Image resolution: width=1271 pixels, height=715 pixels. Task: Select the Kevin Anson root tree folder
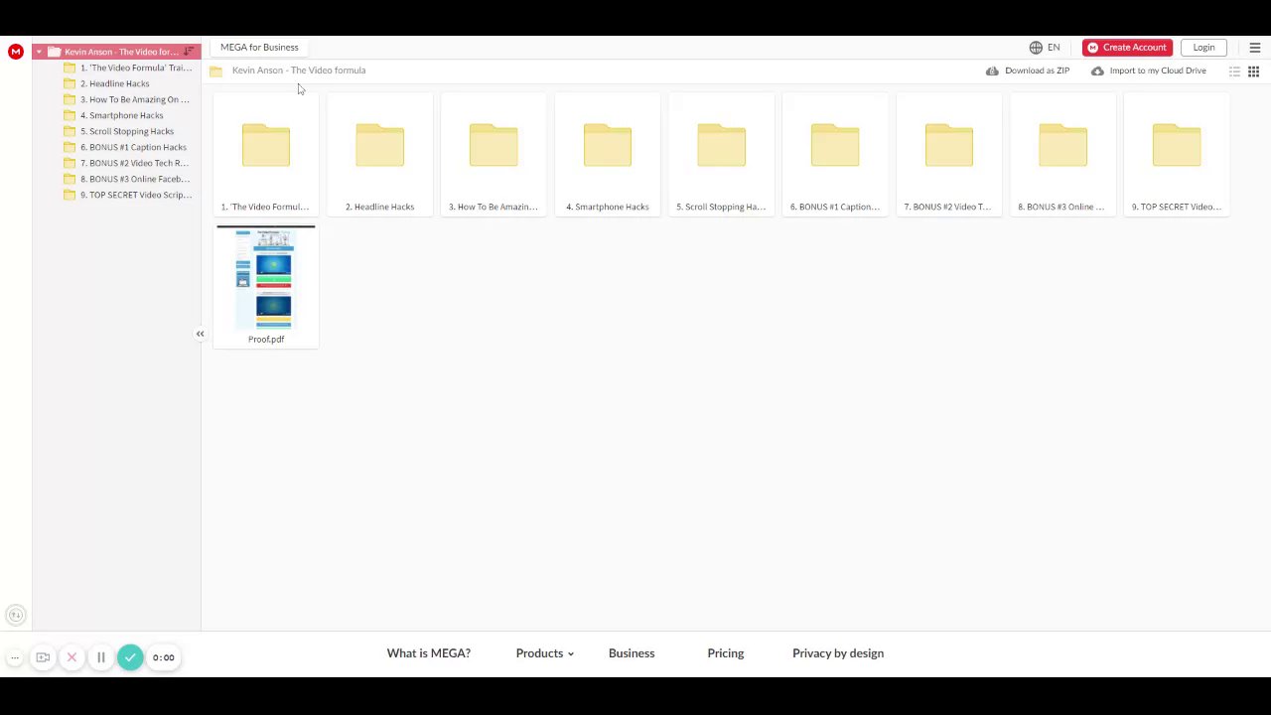pyautogui.click(x=116, y=52)
